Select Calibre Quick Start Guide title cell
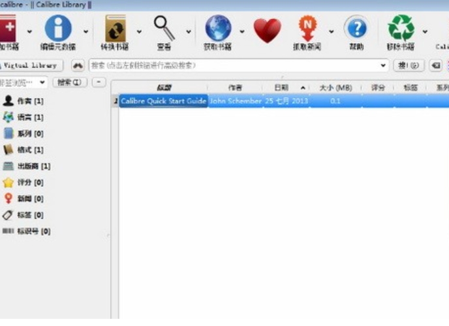 pyautogui.click(x=164, y=101)
